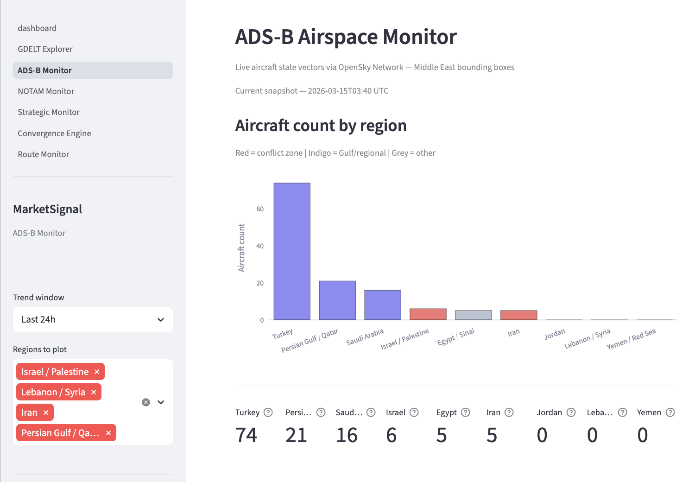Click the Turkey bar in the chart

pyautogui.click(x=291, y=250)
